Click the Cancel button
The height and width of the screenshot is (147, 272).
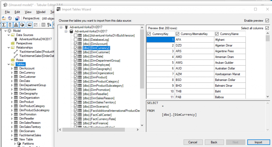(193, 142)
